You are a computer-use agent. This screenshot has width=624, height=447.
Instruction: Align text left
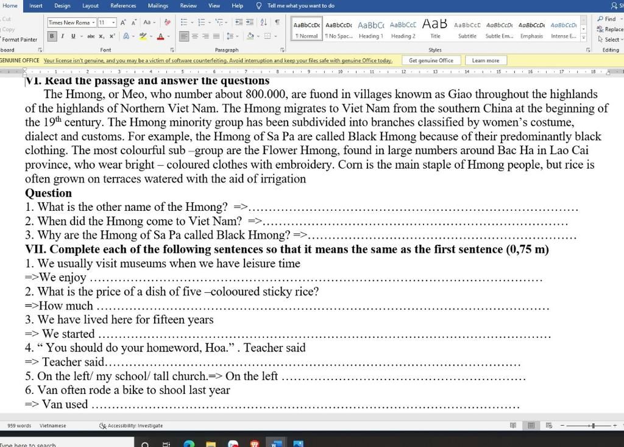[184, 36]
